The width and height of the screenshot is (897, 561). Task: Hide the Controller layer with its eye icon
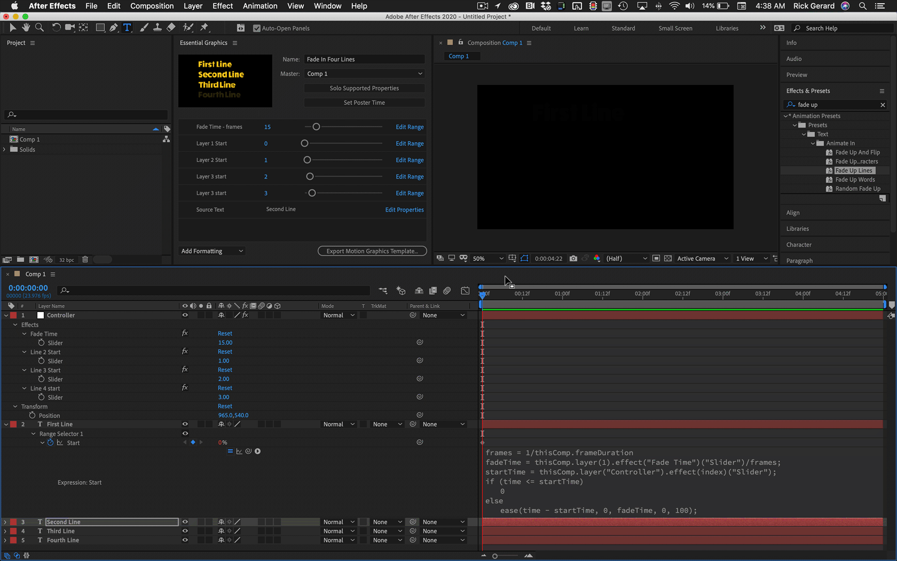tap(185, 315)
